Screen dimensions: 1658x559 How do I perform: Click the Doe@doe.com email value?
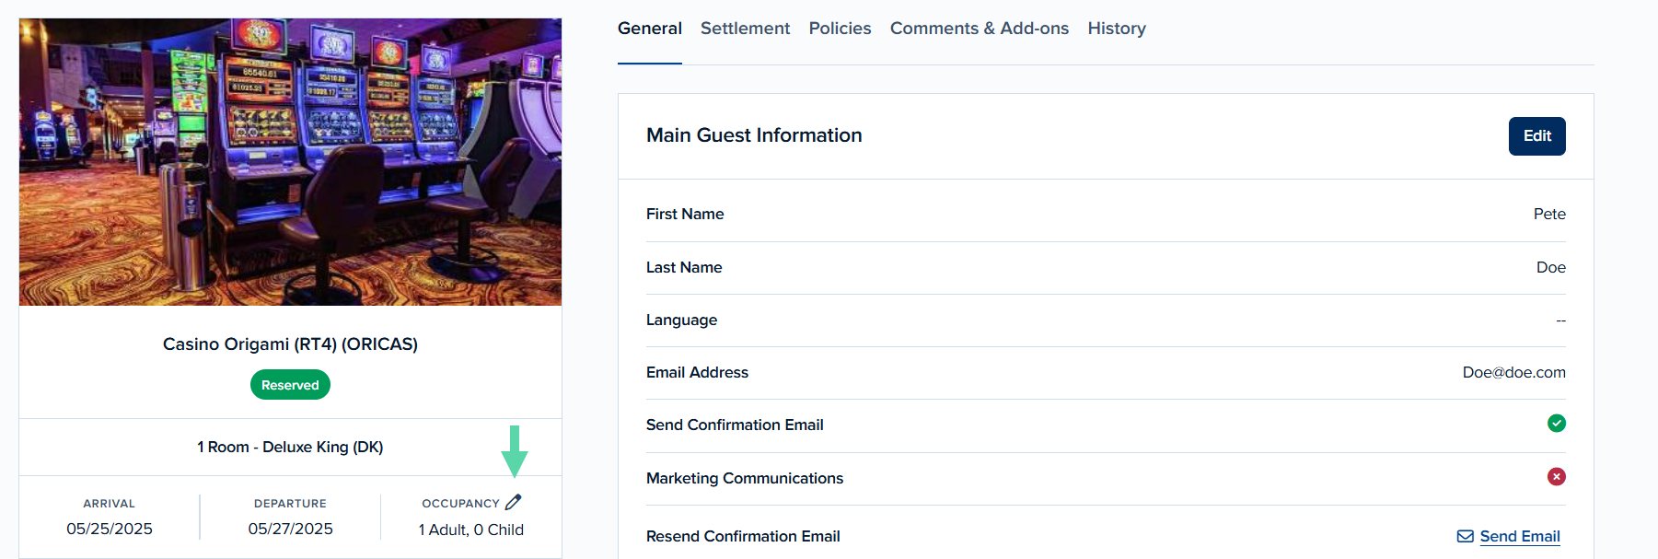[1513, 372]
